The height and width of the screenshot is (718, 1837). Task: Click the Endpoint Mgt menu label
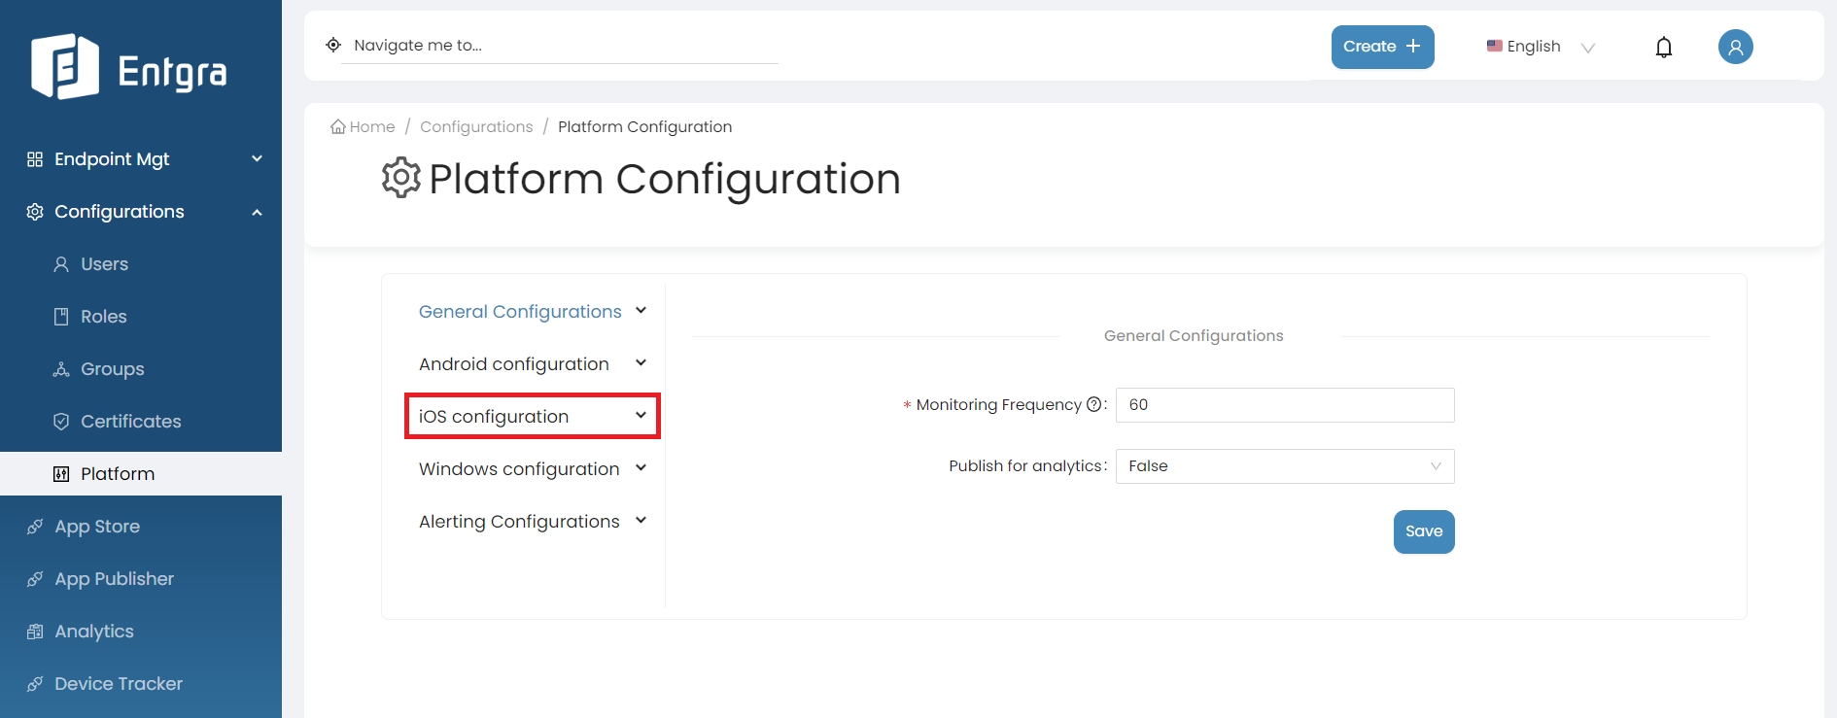(112, 159)
